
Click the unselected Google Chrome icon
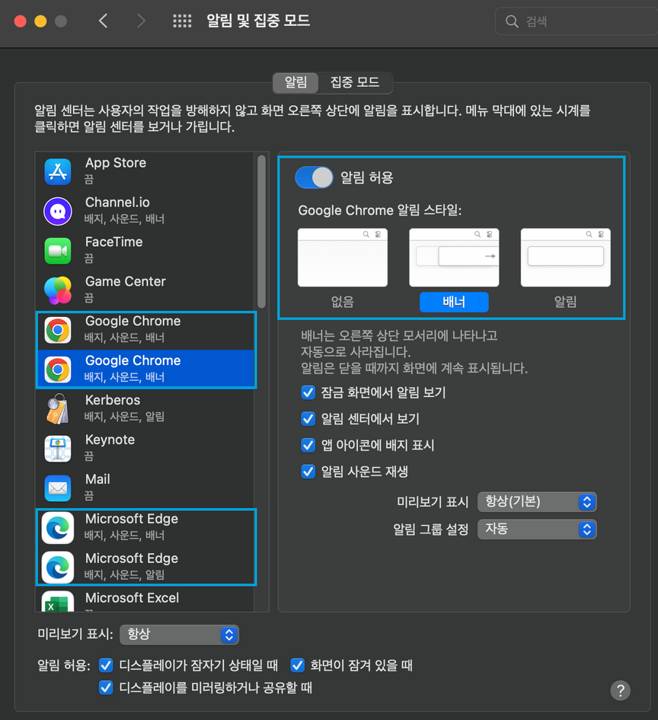pos(58,330)
